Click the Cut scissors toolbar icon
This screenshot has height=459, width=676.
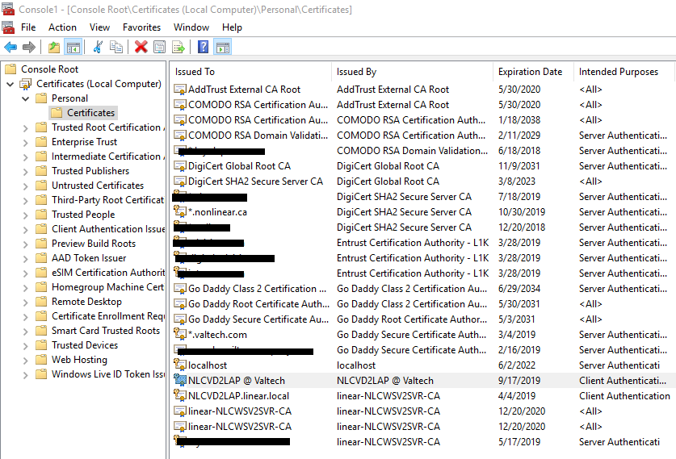pos(98,47)
